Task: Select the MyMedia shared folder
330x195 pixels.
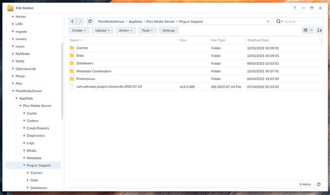Action: (x=22, y=54)
